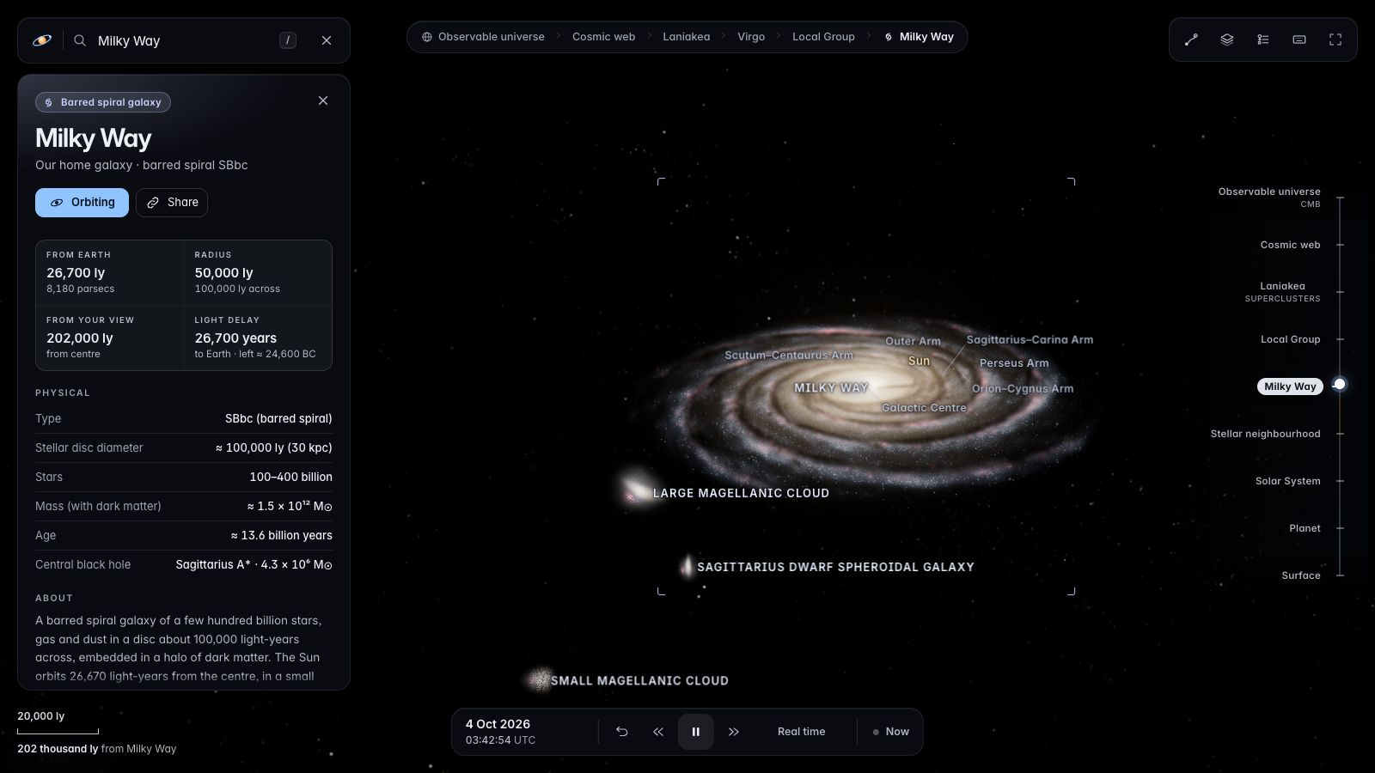
Task: Click the Barred spiral galaxy tag
Action: click(x=103, y=102)
